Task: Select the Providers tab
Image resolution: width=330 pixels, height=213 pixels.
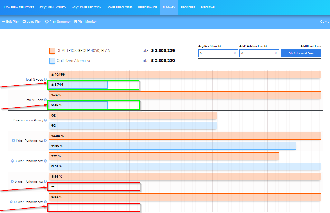Action: 188,7
